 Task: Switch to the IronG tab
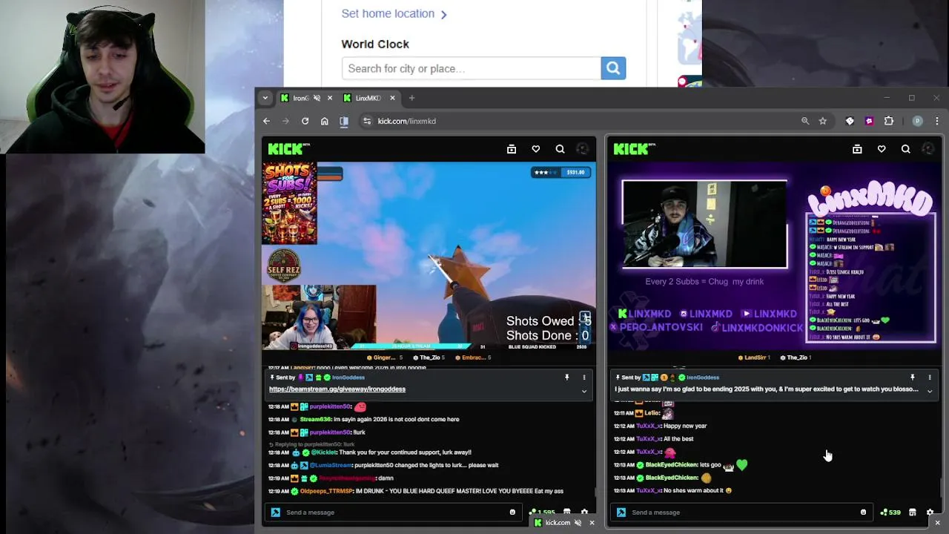(300, 98)
